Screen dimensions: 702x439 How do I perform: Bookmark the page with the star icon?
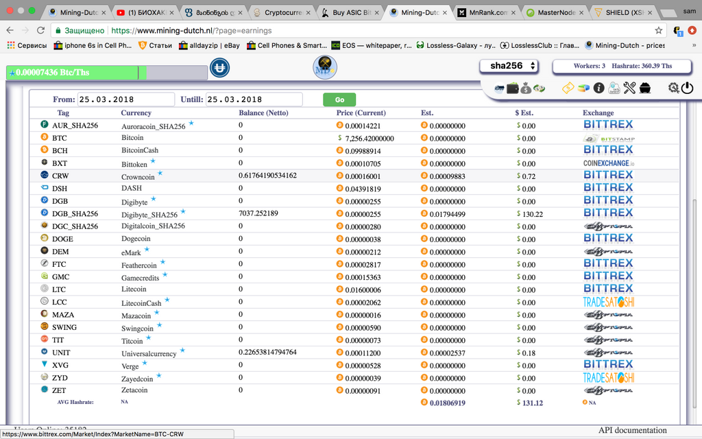click(658, 30)
